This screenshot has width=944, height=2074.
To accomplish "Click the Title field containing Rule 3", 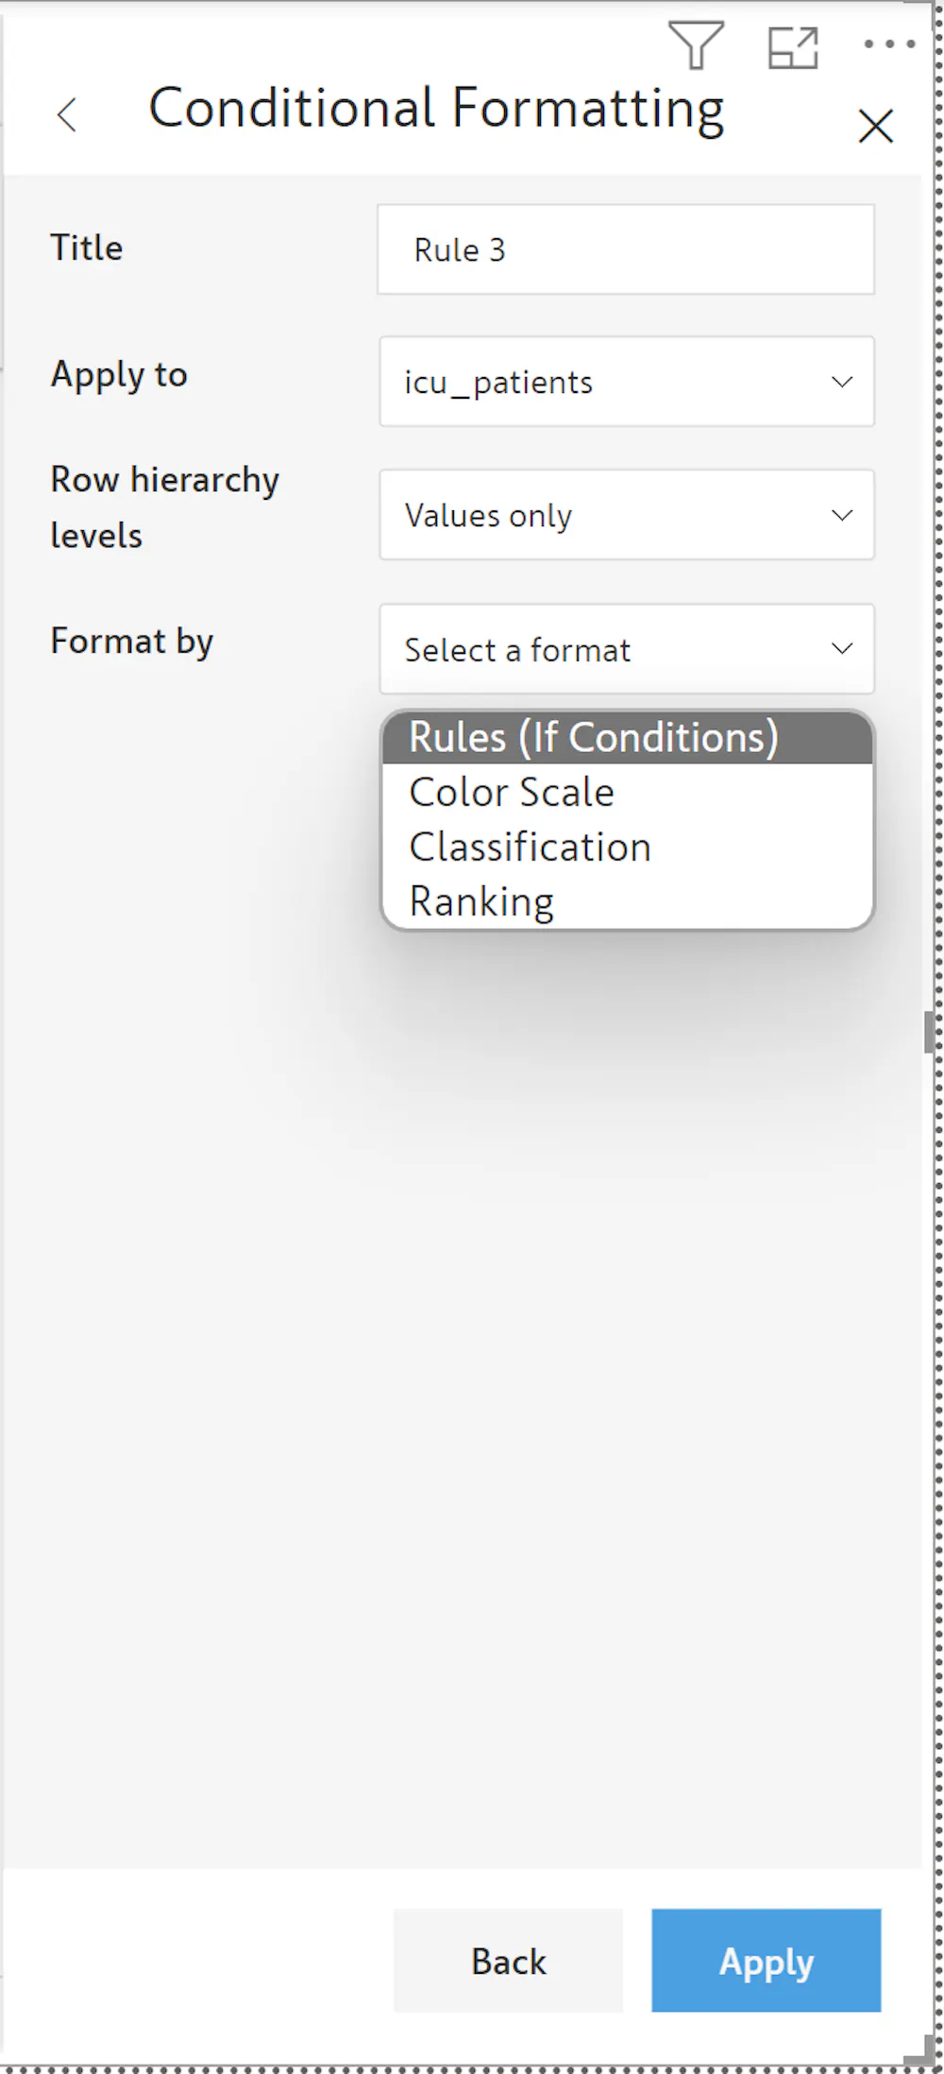I will pyautogui.click(x=625, y=249).
